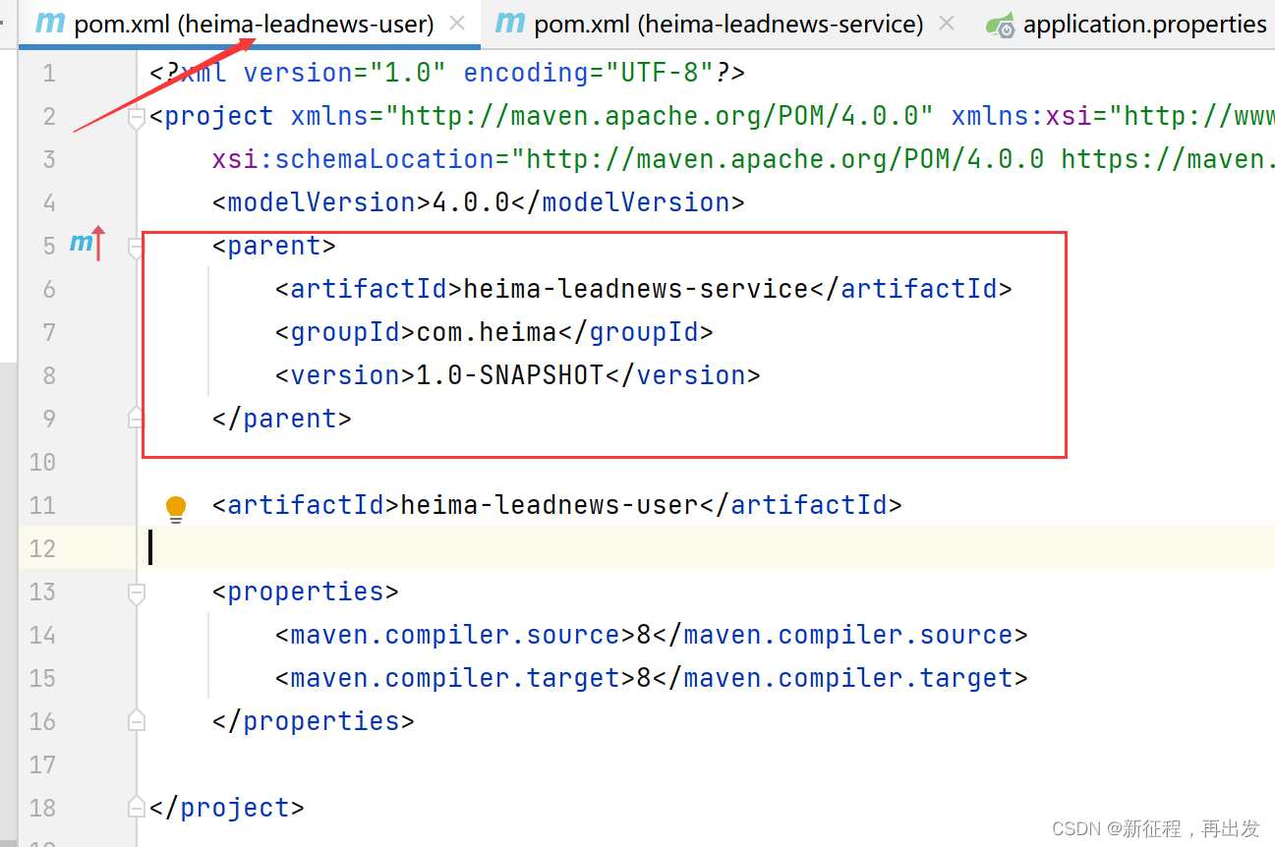Click Spring icon on application.properties tab
Viewport: 1275px width, 847px height.
pos(1001,25)
